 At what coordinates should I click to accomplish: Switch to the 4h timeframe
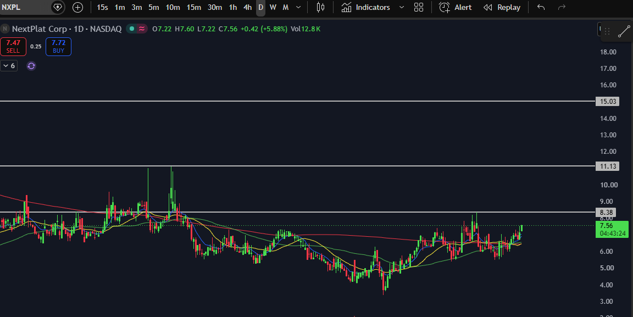tap(247, 7)
